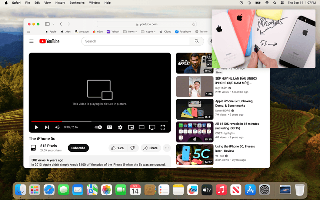Open Apple iPhone 5c Unboxing video title
320x200 pixels.
(234, 103)
